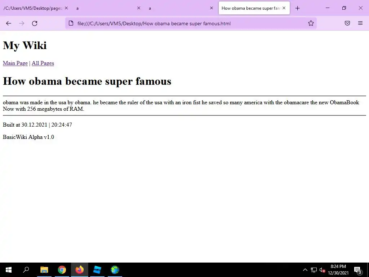Restore down the Firefox window

pyautogui.click(x=344, y=8)
